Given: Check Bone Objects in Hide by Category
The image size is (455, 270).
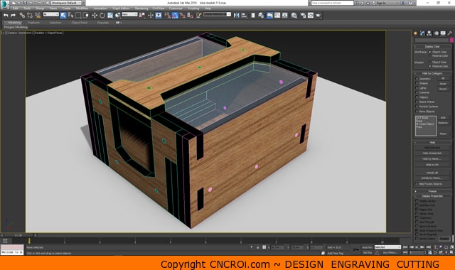Looking at the screenshot, I should (x=417, y=112).
